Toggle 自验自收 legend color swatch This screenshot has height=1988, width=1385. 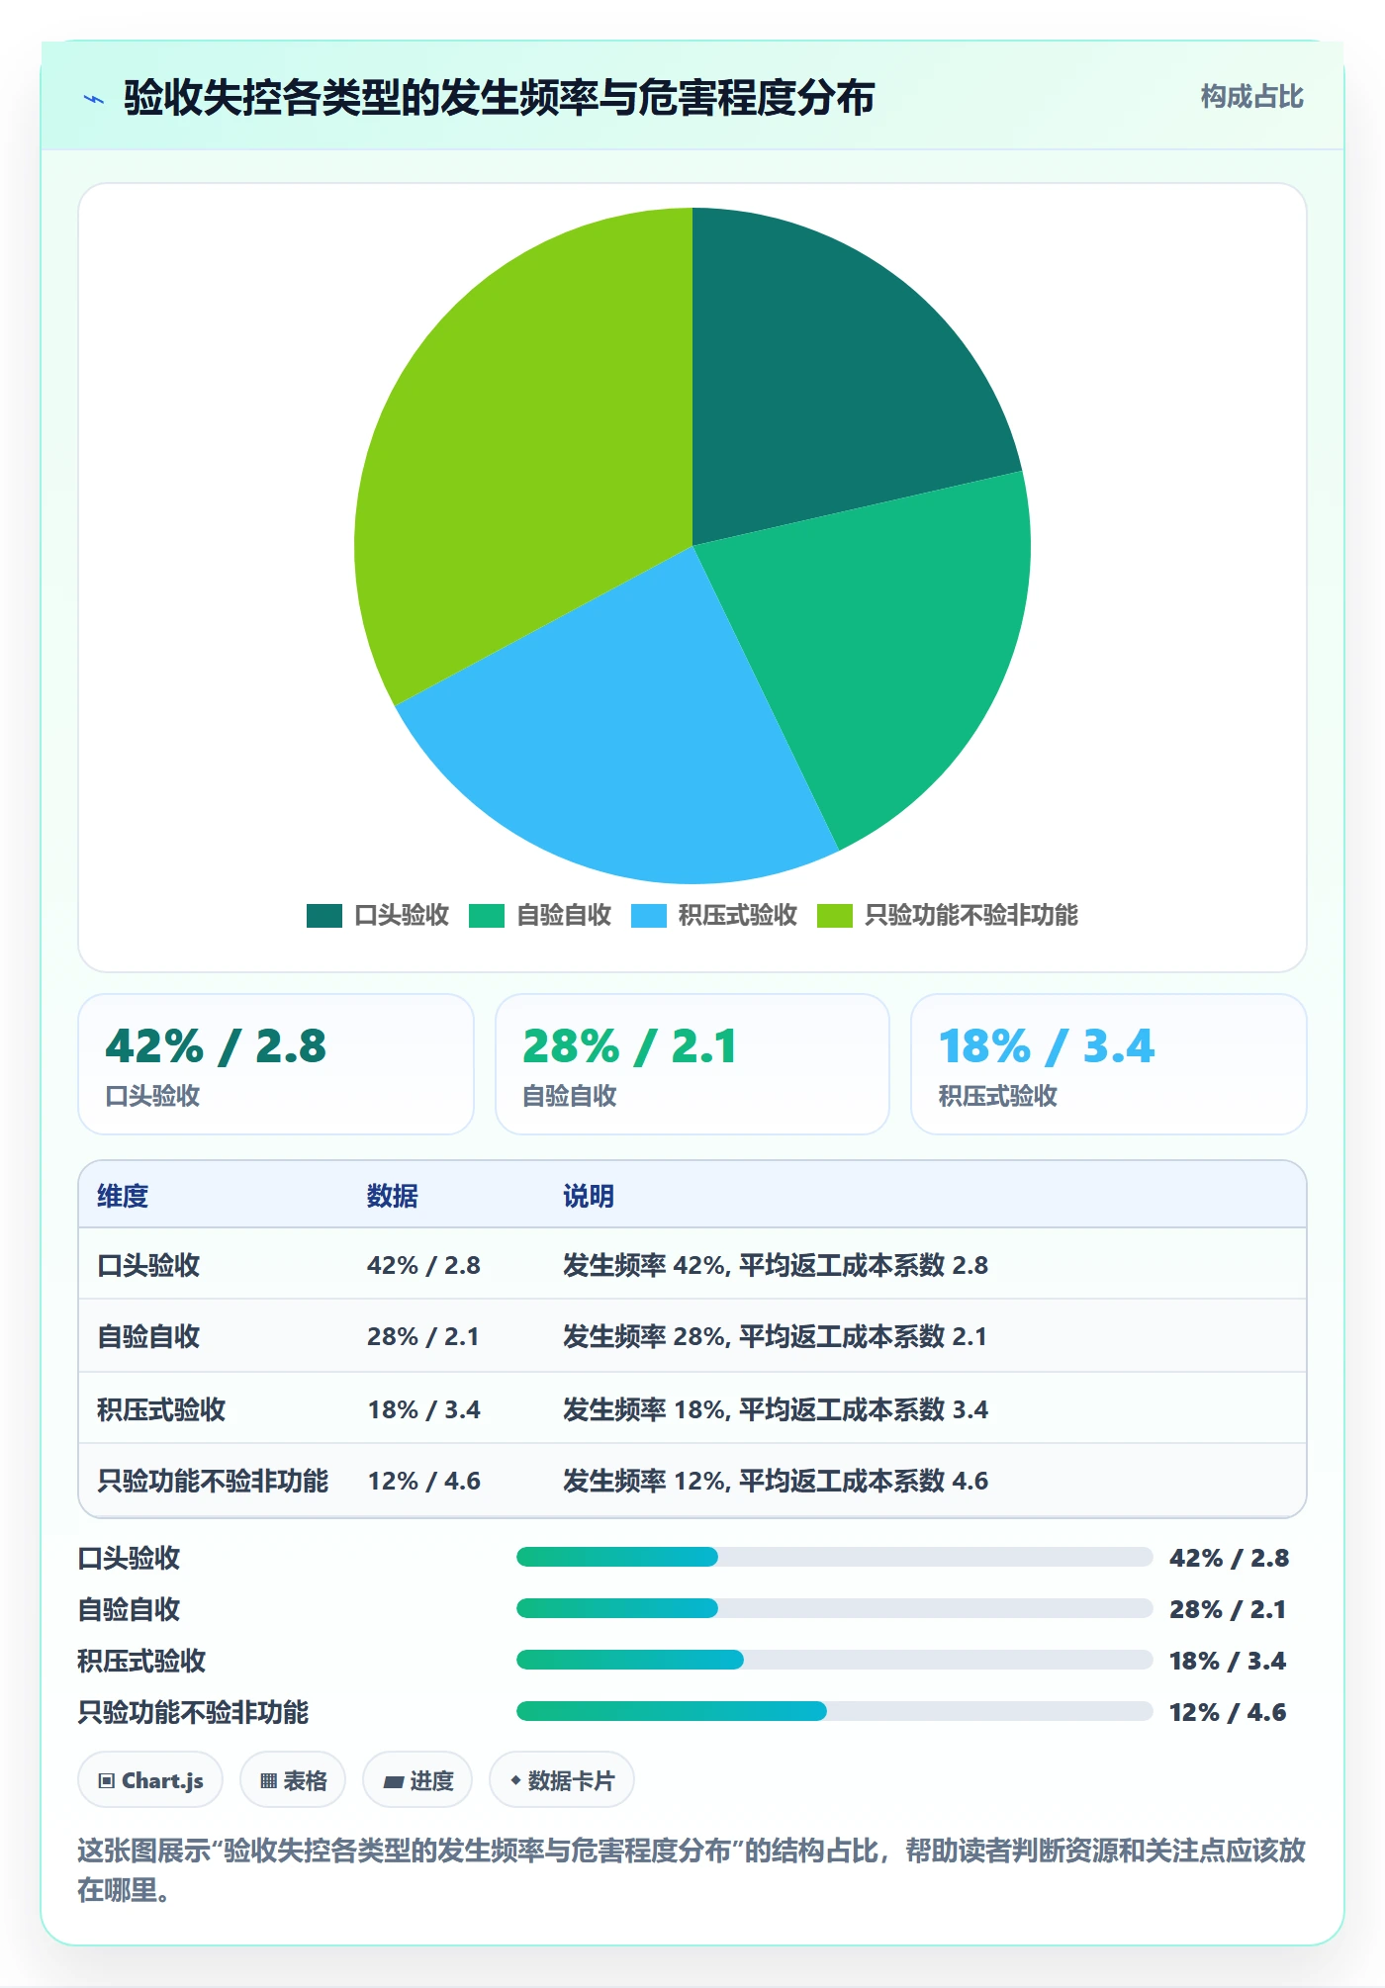tap(486, 916)
